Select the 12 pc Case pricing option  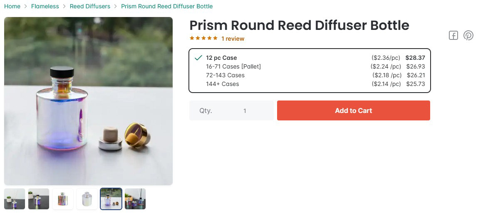click(x=221, y=58)
